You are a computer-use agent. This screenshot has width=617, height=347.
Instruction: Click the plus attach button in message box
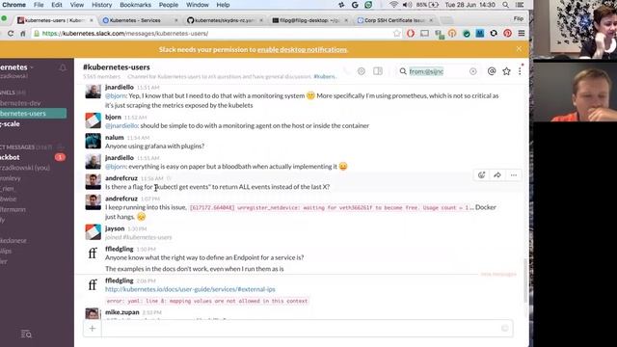click(x=93, y=328)
